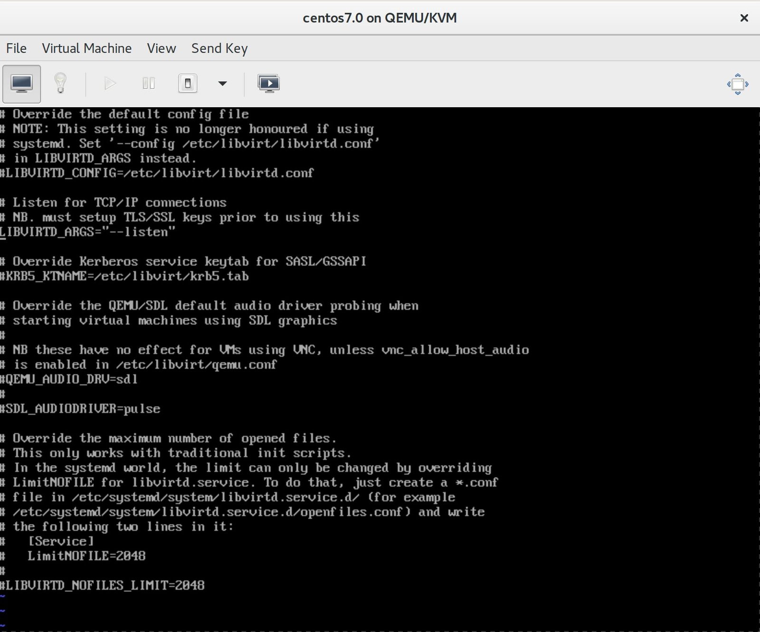Shut down the virtual machine
This screenshot has width=760, height=632.
click(x=188, y=84)
